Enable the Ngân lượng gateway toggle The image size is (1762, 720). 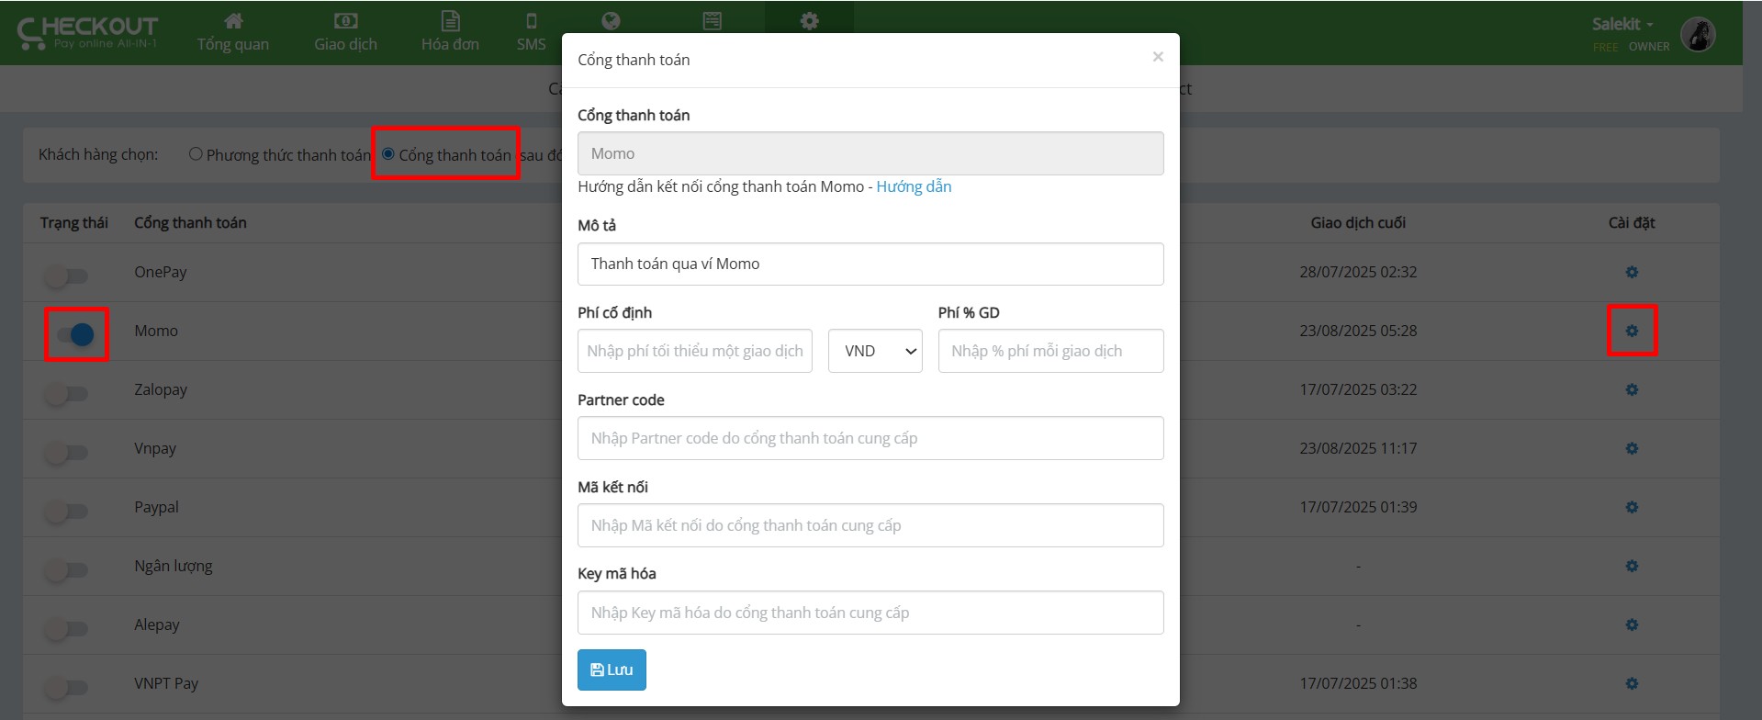[x=67, y=569]
